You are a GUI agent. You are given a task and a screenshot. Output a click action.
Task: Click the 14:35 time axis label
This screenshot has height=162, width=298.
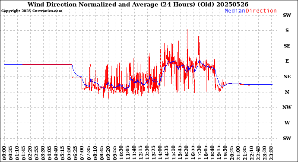pos(167,153)
